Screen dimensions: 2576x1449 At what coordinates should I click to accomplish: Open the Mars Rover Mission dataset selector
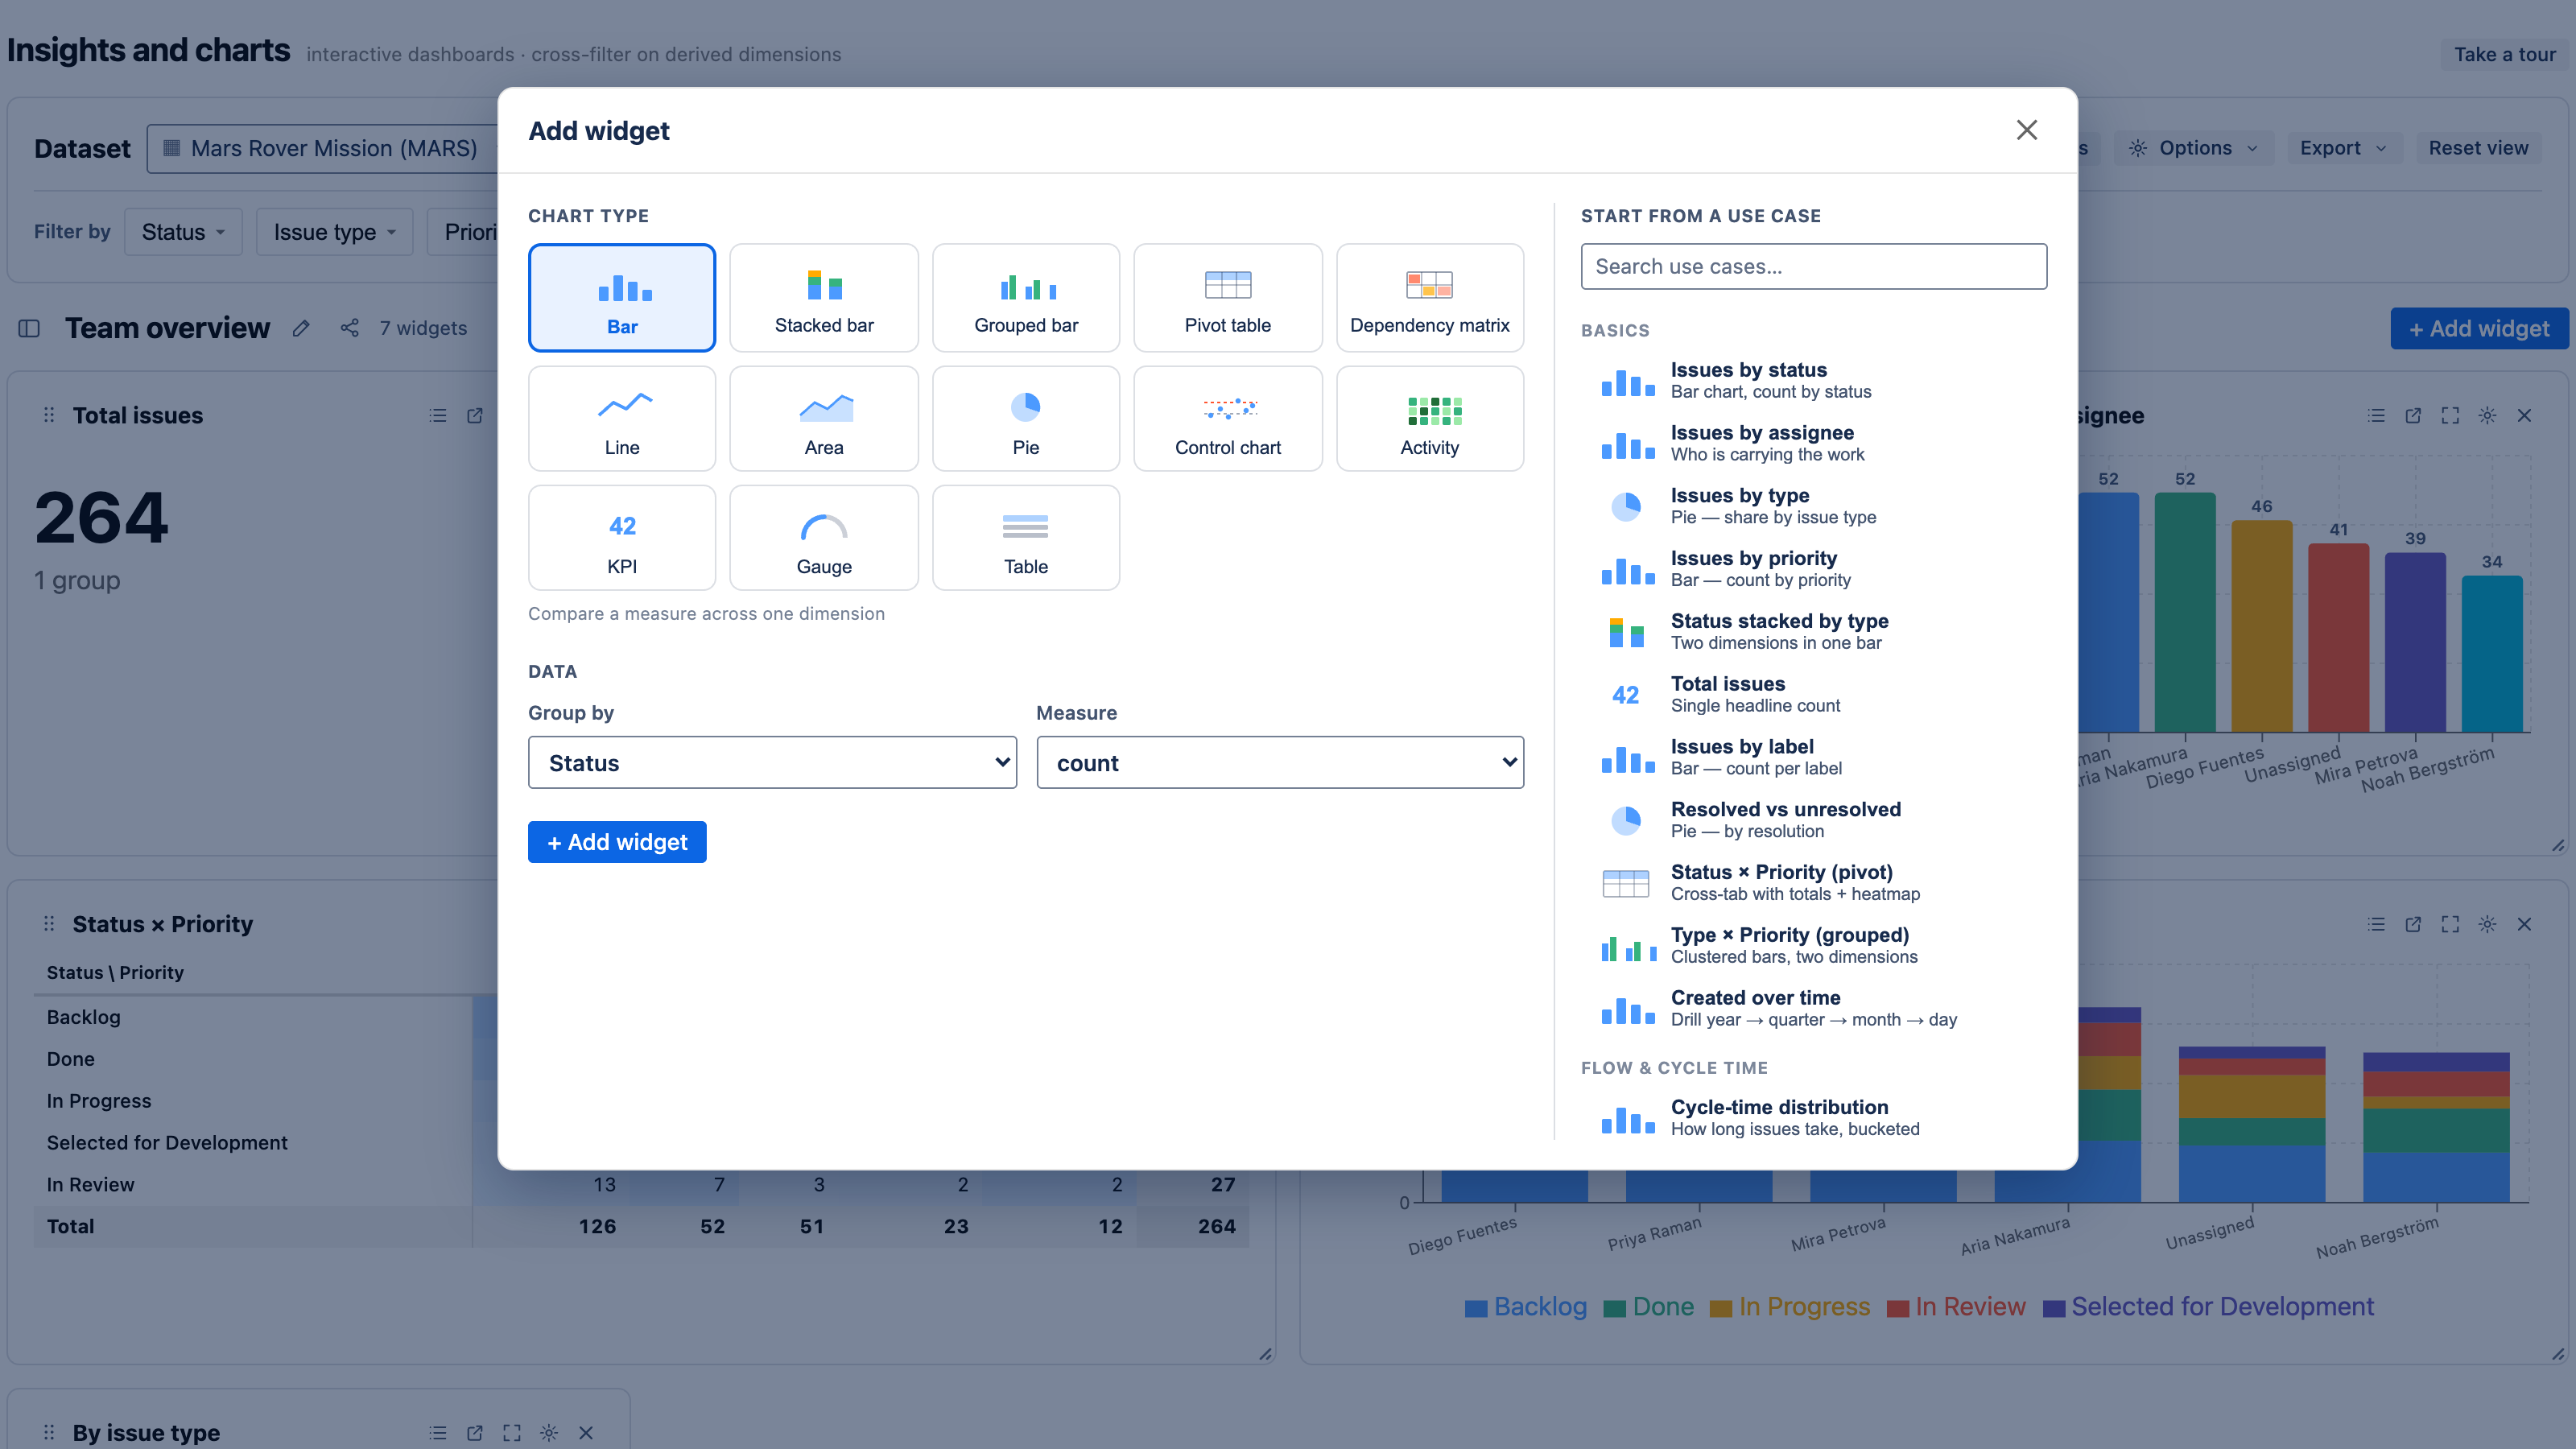(322, 148)
